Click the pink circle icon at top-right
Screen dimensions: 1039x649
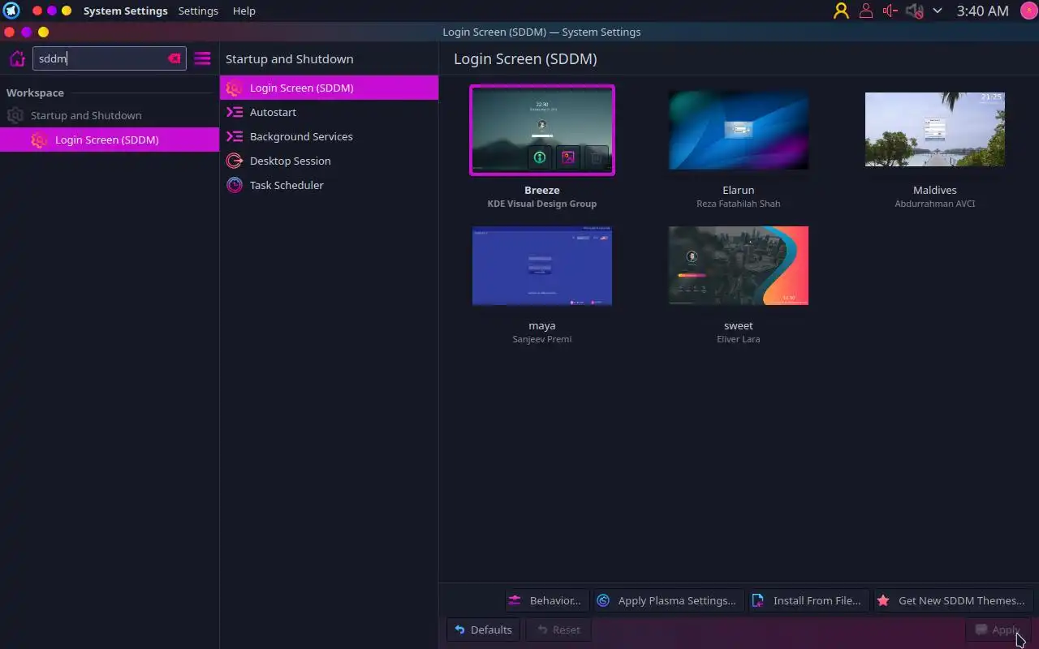[1028, 11]
